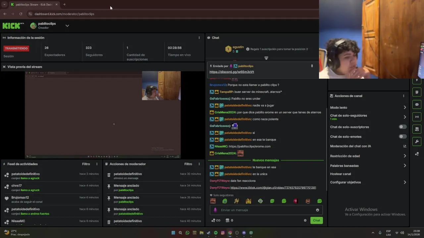Click the Kick logo

click(x=13, y=25)
